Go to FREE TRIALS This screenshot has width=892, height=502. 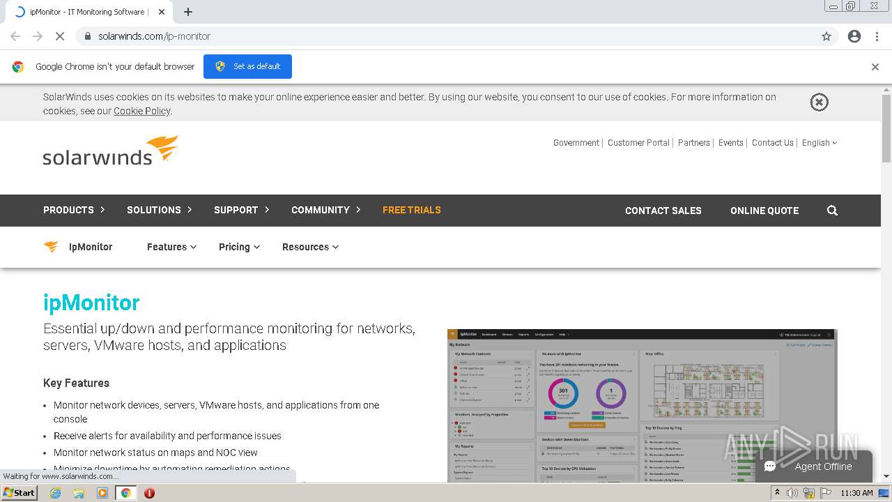(411, 210)
